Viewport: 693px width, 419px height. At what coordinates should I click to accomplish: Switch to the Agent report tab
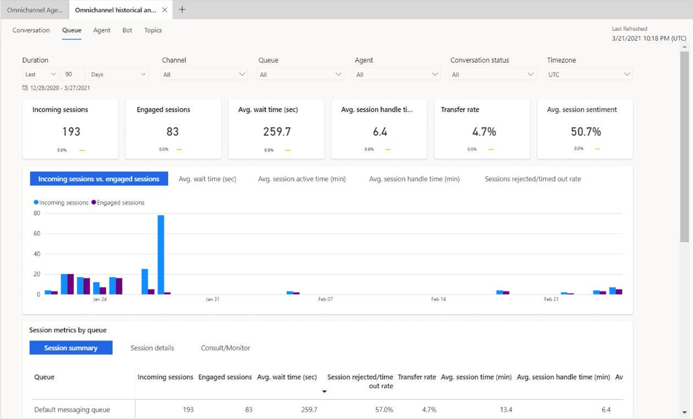click(102, 30)
